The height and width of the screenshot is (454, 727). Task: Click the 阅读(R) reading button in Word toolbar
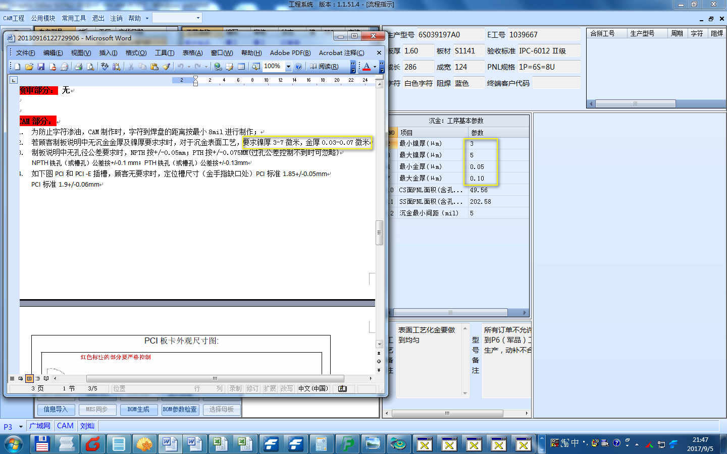[x=324, y=67]
